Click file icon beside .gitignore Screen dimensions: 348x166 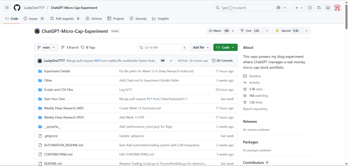40,136
